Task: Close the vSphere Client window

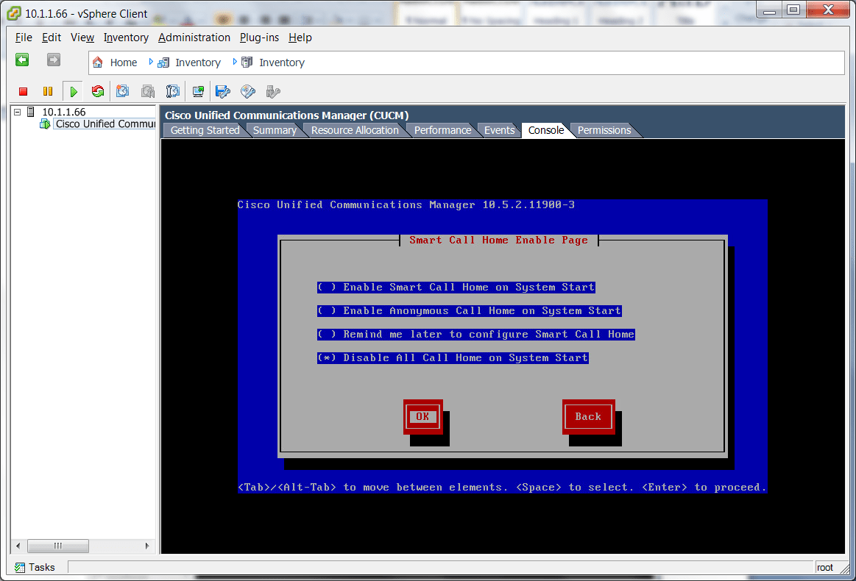Action: (828, 10)
